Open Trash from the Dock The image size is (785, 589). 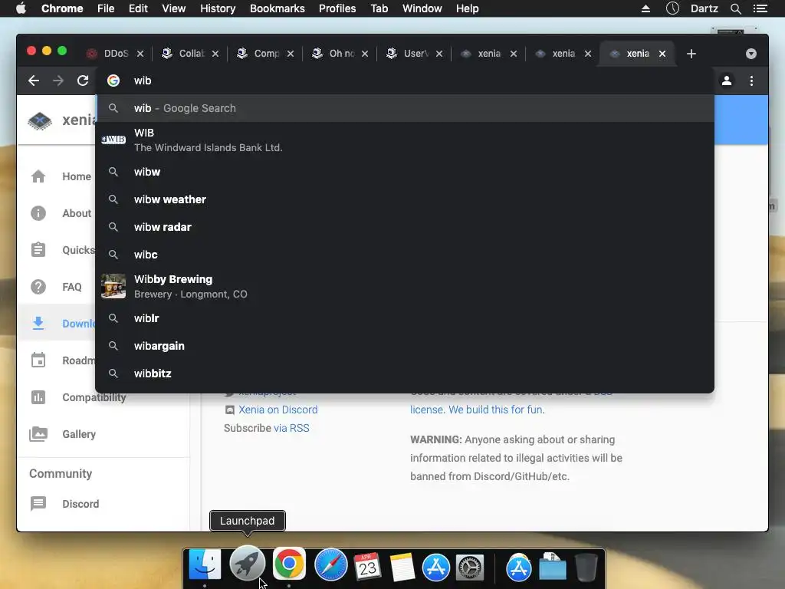coord(586,567)
